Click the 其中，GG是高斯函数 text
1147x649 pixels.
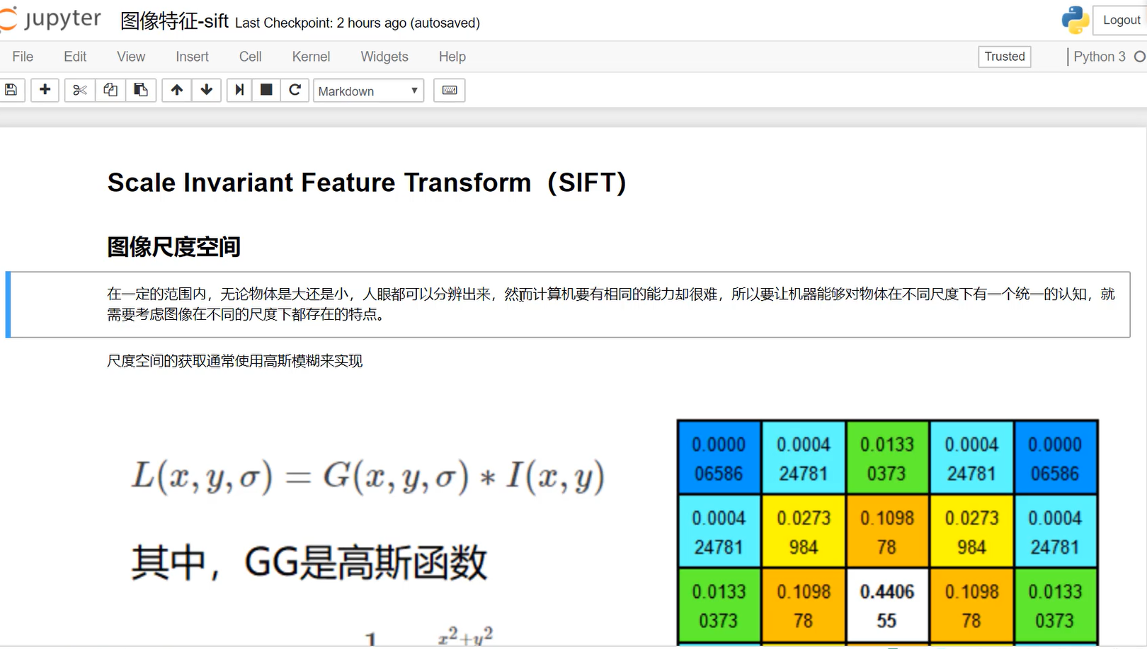309,563
